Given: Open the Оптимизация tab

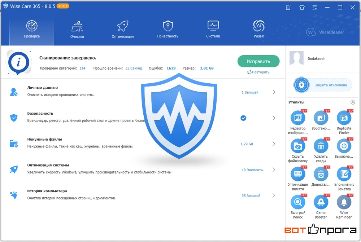Looking at the screenshot, I should click(122, 29).
